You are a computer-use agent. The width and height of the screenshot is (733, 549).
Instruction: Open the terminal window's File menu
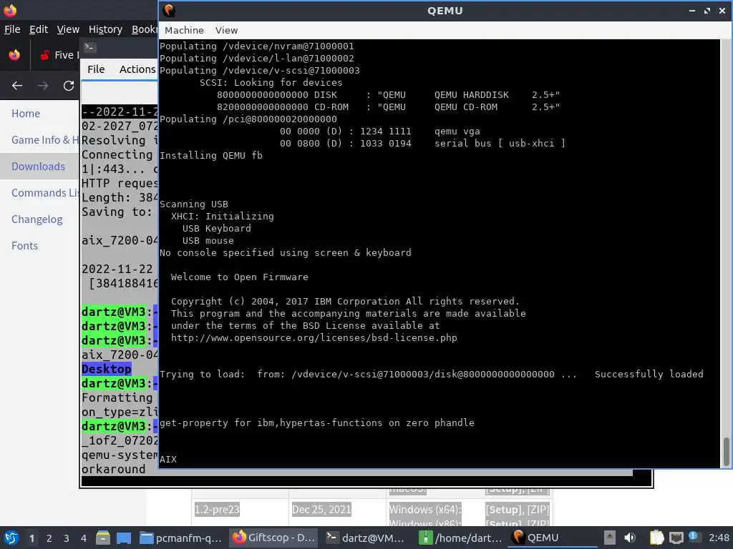click(x=96, y=69)
